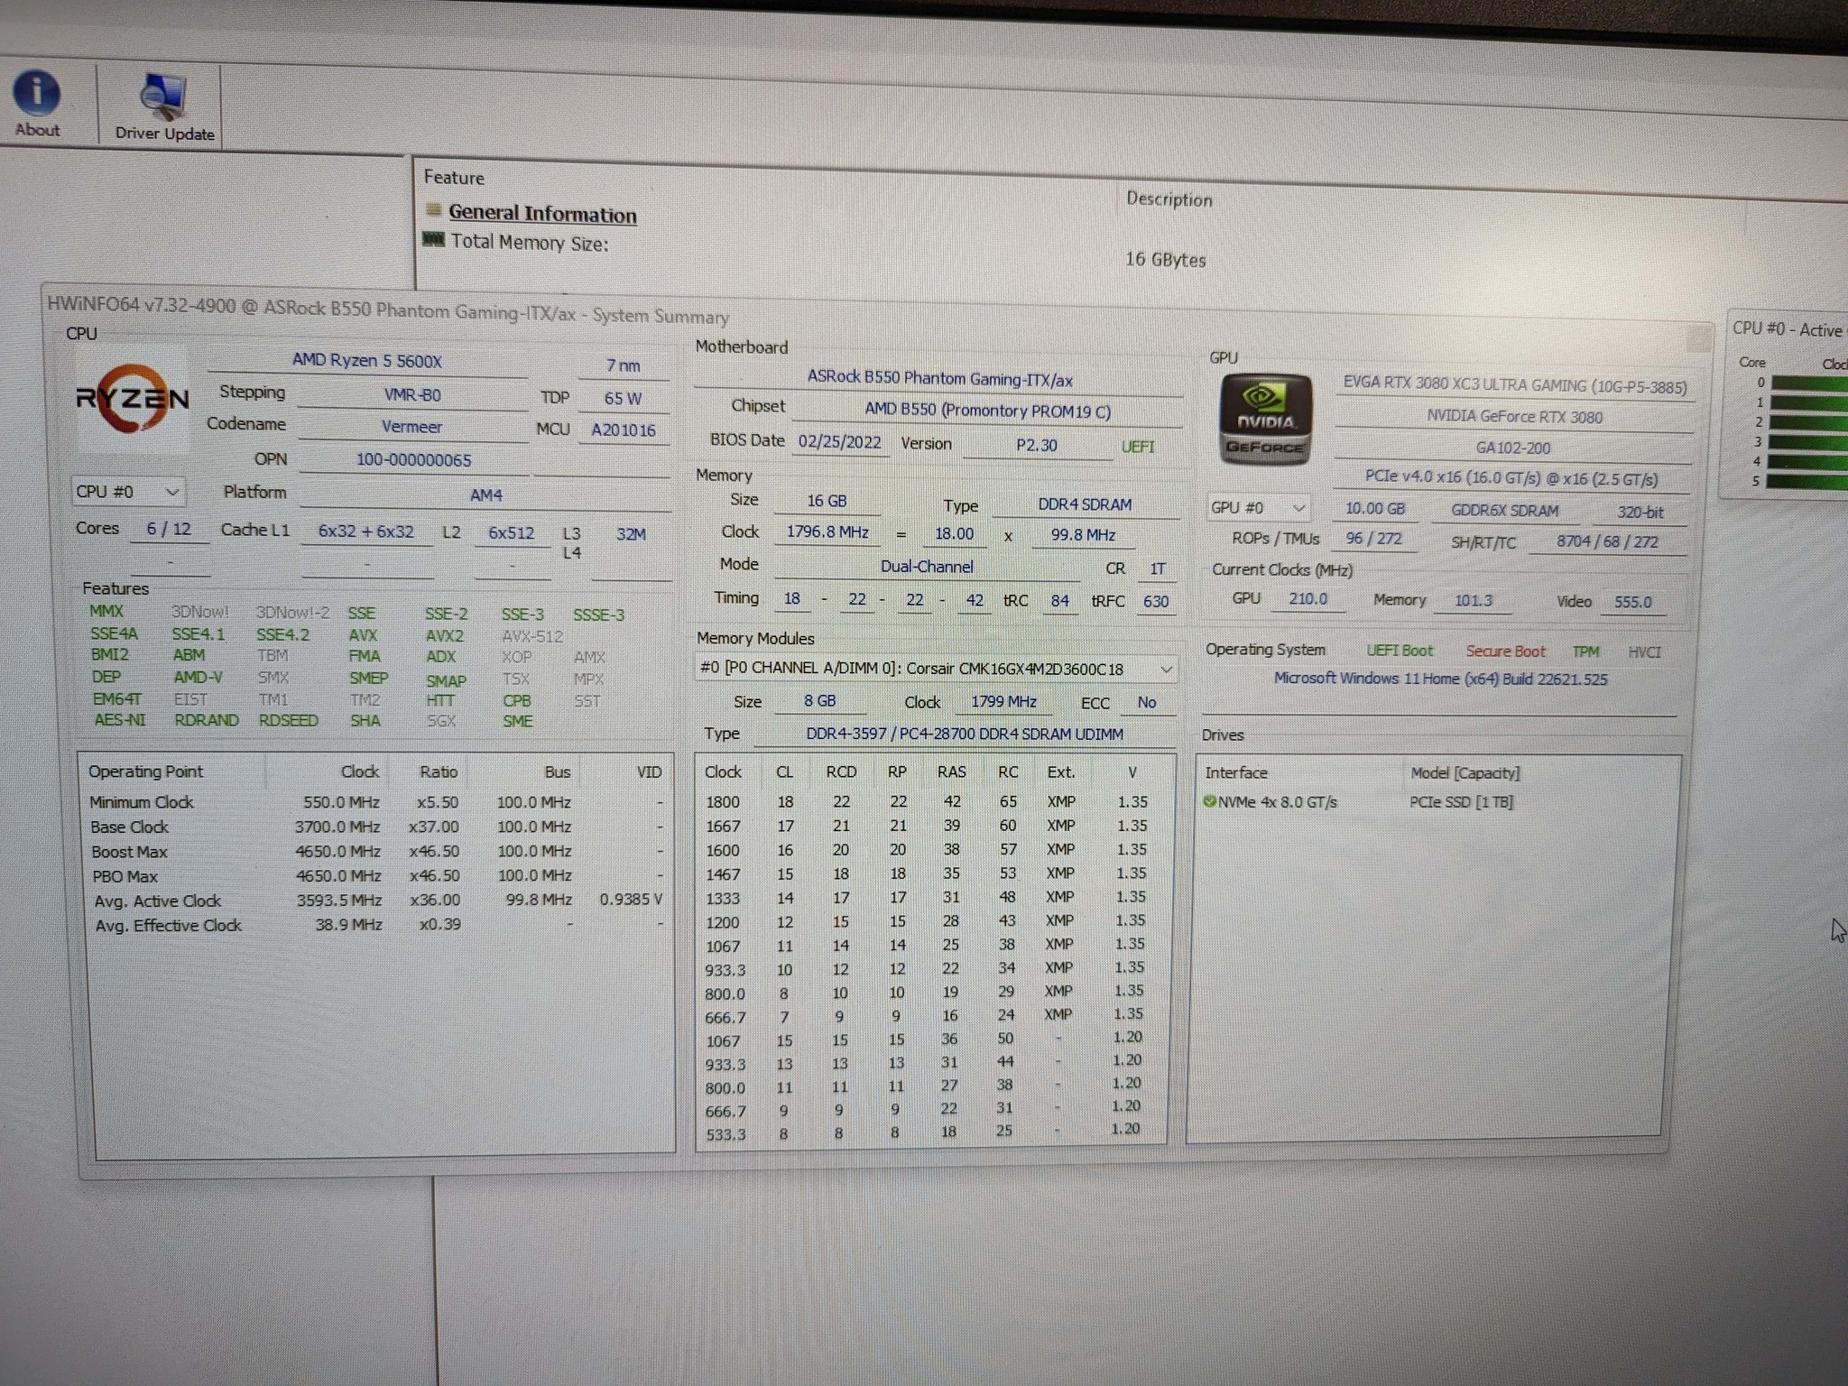Open the CPU #0 selector dropdown
The height and width of the screenshot is (1386, 1848).
click(x=129, y=492)
